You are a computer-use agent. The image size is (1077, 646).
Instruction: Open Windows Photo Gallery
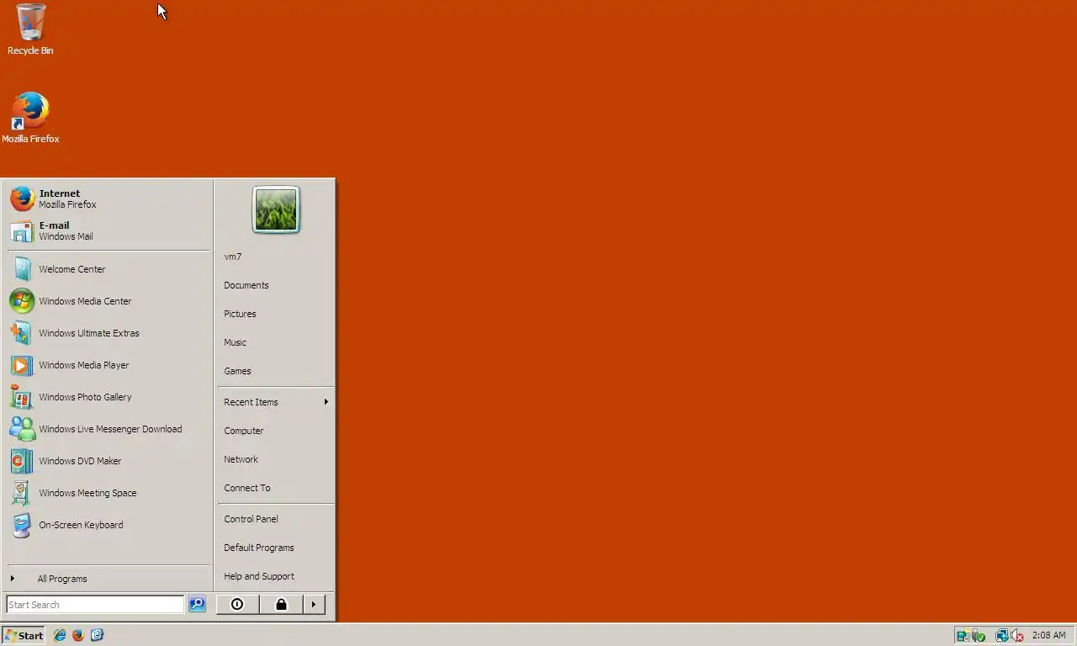(109, 397)
